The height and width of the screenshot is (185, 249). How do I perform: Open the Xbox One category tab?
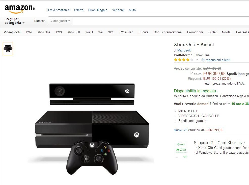44,32
